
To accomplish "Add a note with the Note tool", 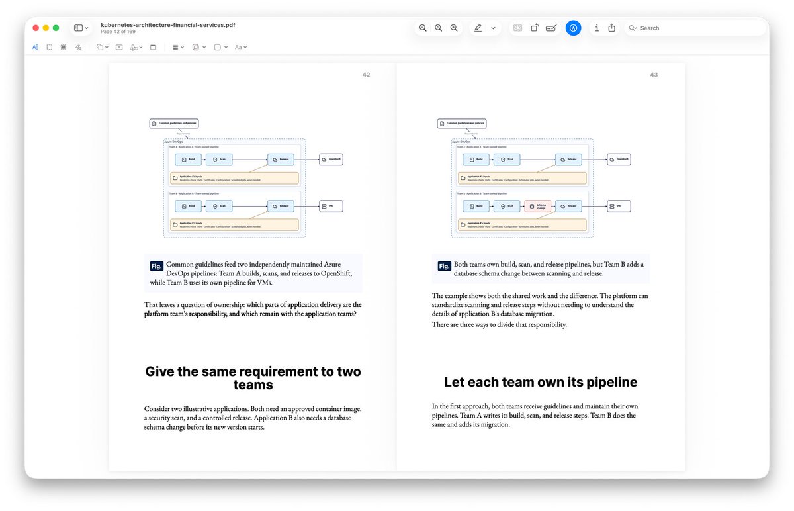I will 154,47.
